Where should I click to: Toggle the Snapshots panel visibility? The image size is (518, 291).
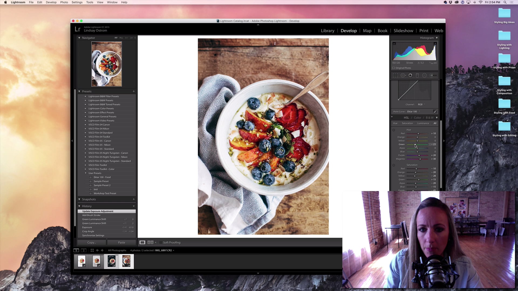coord(79,199)
